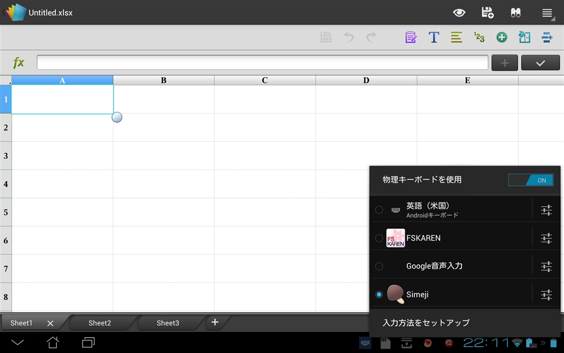This screenshot has height=353, width=564.
Task: Click the Save As disk icon
Action: point(487,13)
